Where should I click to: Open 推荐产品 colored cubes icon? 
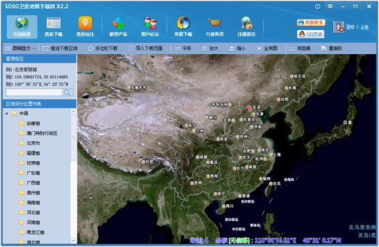[118, 26]
